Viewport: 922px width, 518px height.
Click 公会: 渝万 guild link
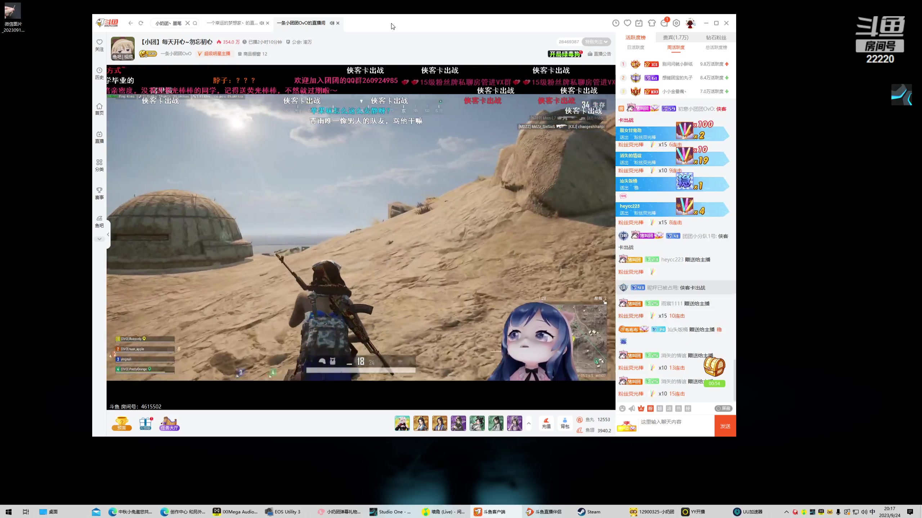(299, 42)
